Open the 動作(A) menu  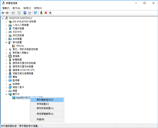click(16, 8)
